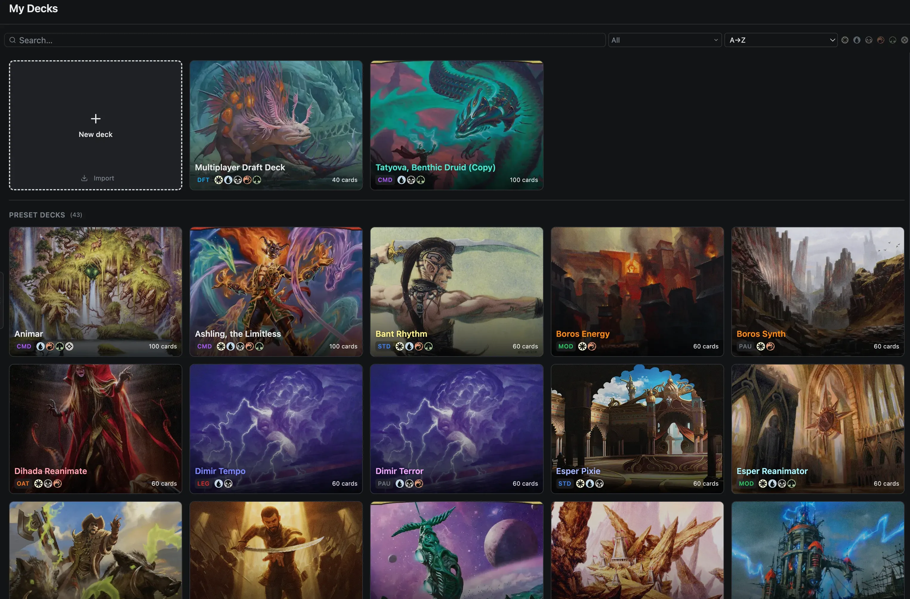Image resolution: width=910 pixels, height=599 pixels.
Task: Click the blue mana symbol on Animar
Action: pyautogui.click(x=40, y=346)
